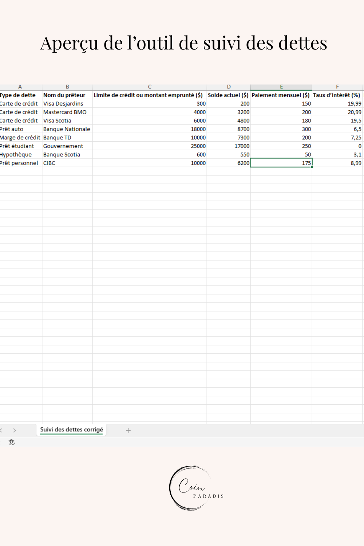
Task: Click the Paiement mensuel ($) header cell
Action: click(281, 95)
